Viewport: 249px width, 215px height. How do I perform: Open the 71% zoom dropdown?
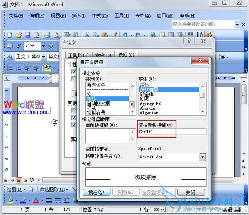[x=43, y=46]
